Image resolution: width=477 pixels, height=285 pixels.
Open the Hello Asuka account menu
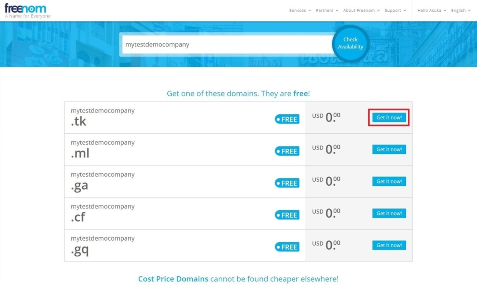click(432, 11)
